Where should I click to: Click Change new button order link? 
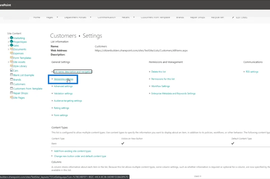coord(80,156)
